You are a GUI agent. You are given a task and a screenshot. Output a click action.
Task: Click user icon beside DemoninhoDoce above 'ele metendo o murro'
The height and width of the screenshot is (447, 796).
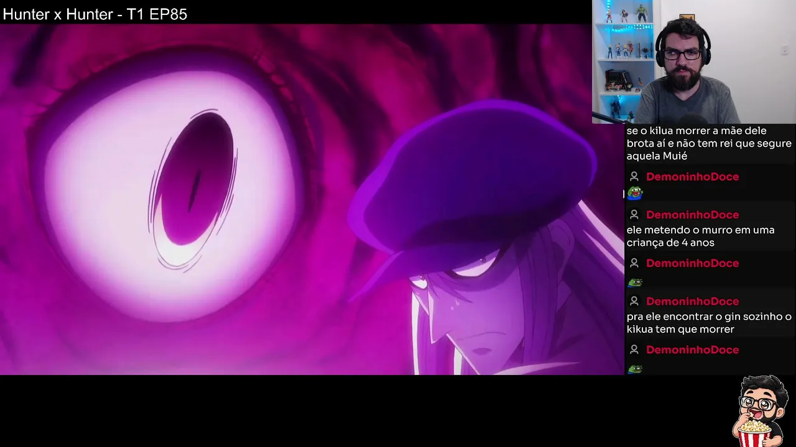(634, 215)
